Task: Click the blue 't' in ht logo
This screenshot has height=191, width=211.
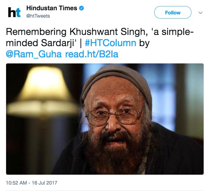Action: (18, 13)
